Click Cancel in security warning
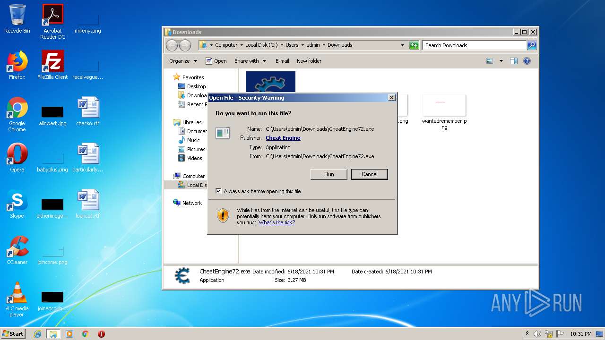Screen dimensions: 605x340 (x=370, y=174)
